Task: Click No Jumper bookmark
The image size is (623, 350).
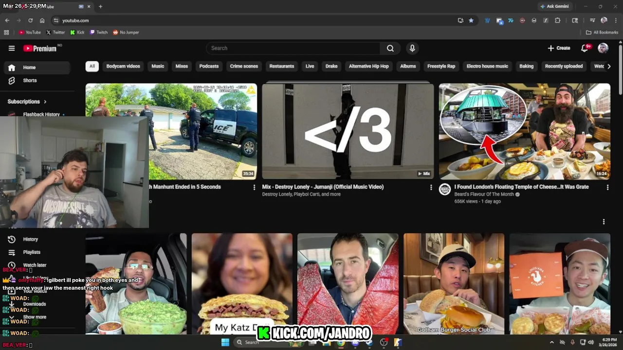Action: click(126, 33)
